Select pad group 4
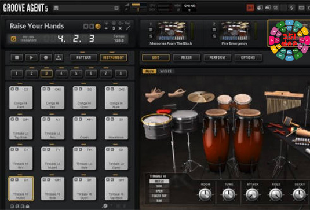The height and width of the screenshot is (210, 310). click(61, 73)
